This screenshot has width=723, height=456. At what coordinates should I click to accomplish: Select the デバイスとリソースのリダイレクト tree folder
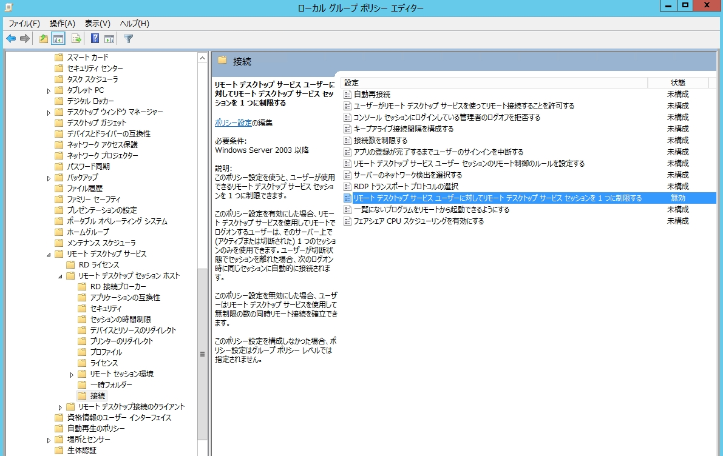tap(134, 330)
